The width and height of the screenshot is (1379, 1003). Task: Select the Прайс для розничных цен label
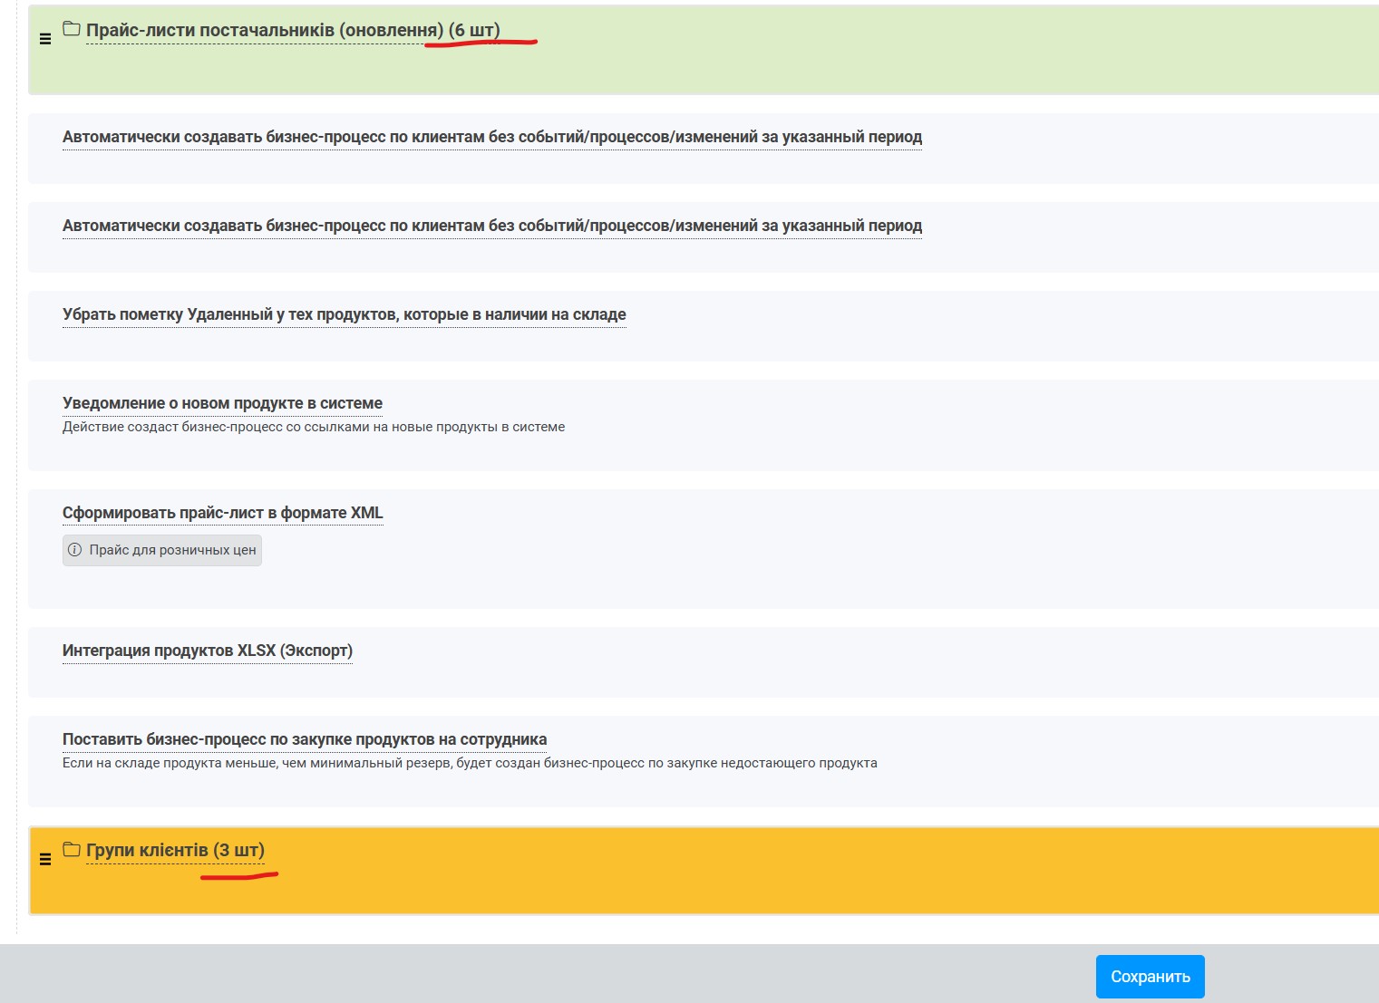pyautogui.click(x=172, y=550)
